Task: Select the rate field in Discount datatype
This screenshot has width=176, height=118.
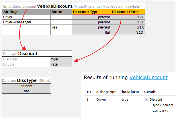Action: click(61, 64)
